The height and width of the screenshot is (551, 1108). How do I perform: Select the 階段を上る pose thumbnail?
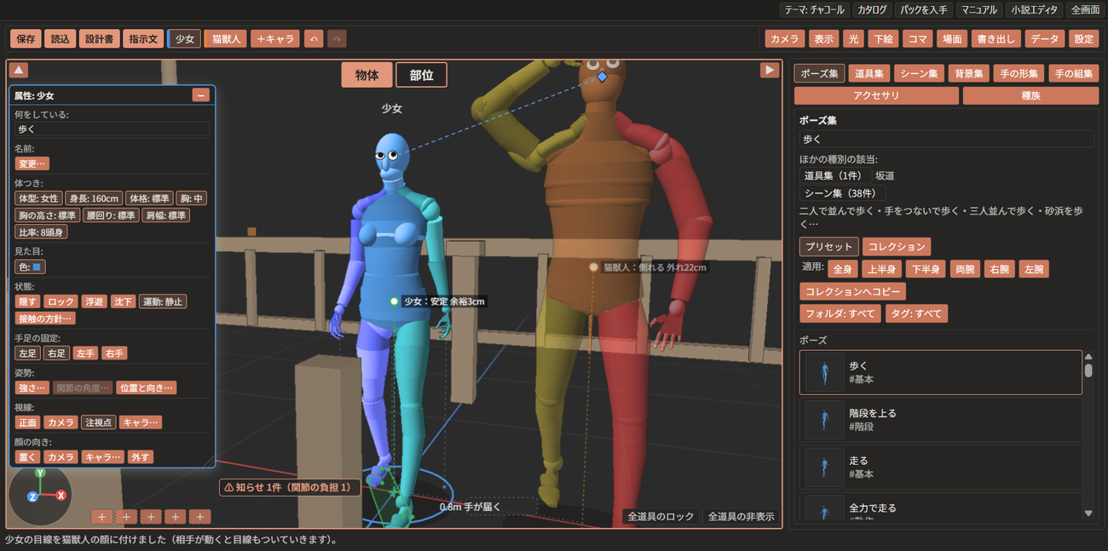pos(825,420)
